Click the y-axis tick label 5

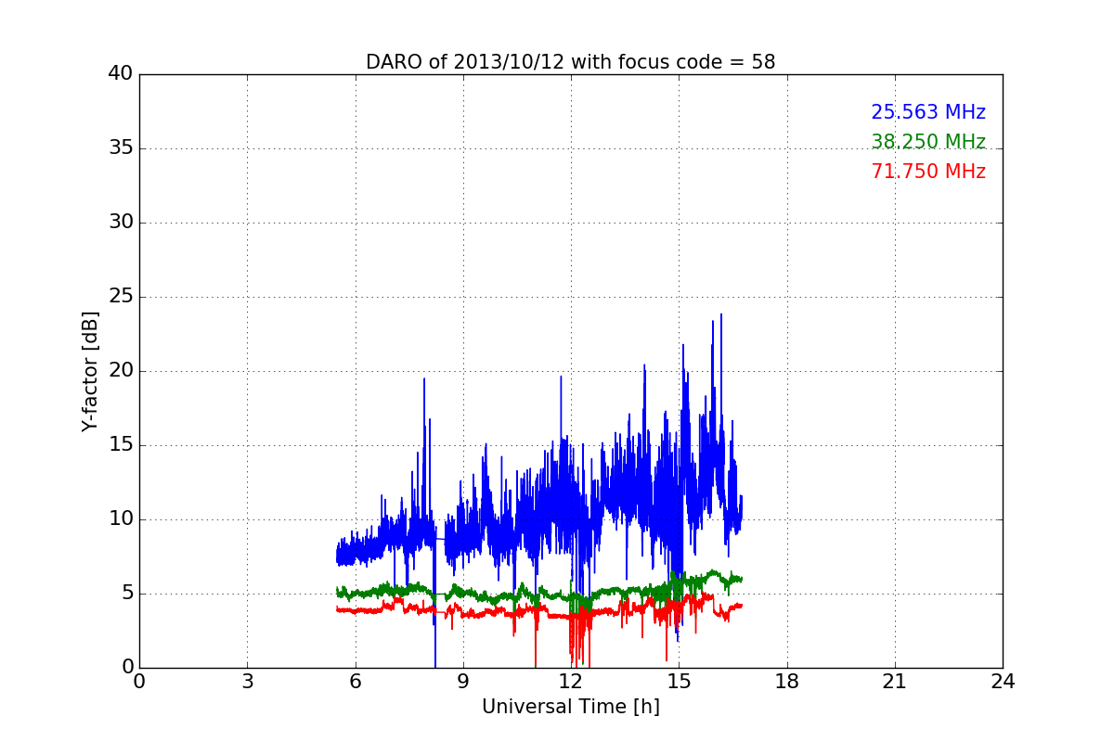pyautogui.click(x=127, y=594)
